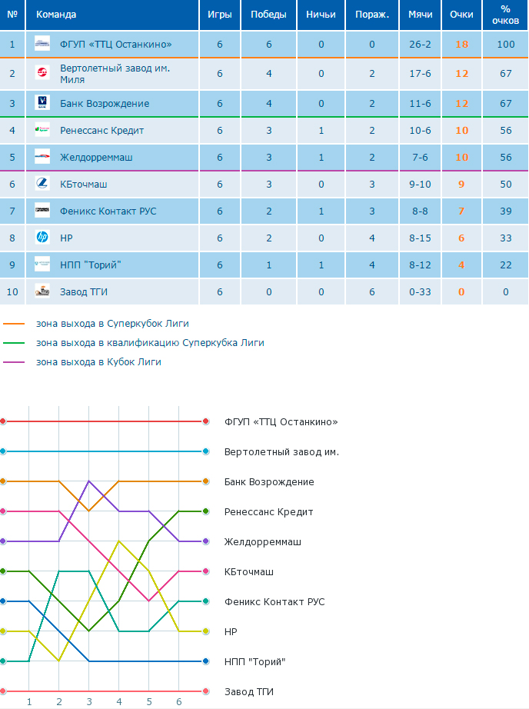Click the Завод ТГИ team logo
This screenshot has width=529, height=709.
click(x=42, y=291)
